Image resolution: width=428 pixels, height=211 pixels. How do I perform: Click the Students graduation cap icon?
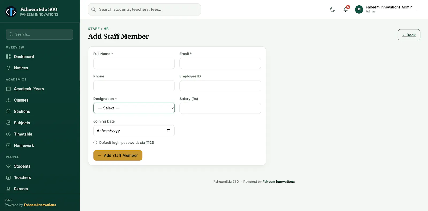(9, 166)
